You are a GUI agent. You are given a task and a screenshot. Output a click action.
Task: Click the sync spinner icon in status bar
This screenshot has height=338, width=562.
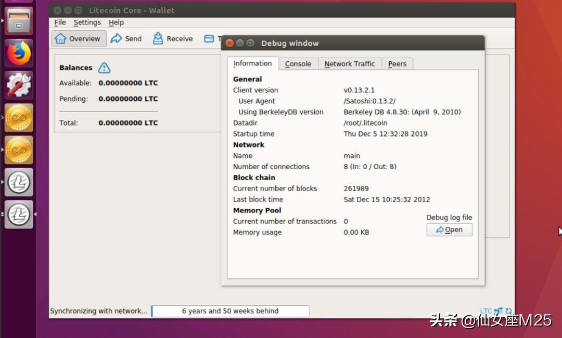pyautogui.click(x=508, y=311)
